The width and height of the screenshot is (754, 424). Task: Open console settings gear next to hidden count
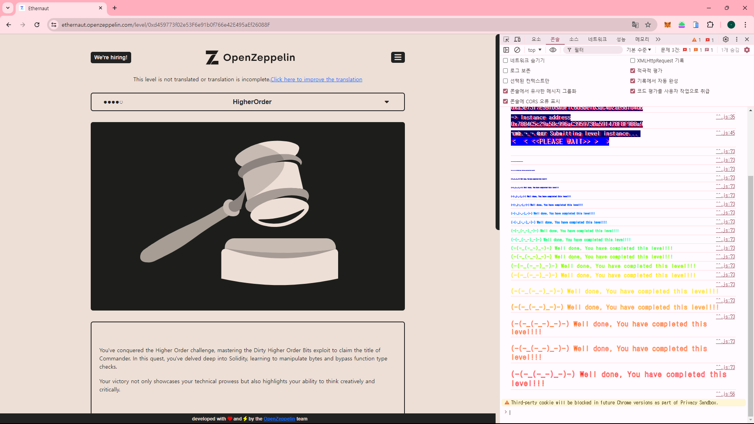click(747, 50)
